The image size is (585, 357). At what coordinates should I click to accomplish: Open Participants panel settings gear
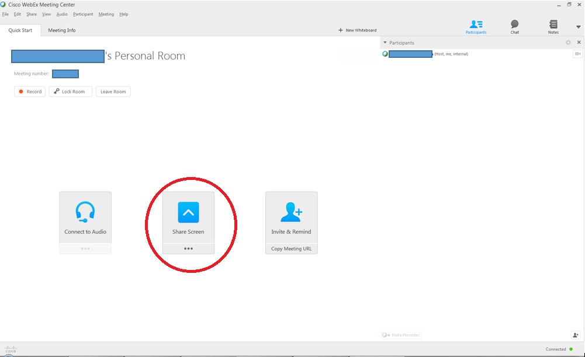click(568, 43)
